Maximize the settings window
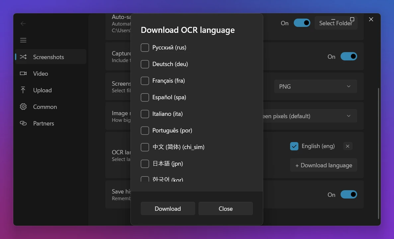This screenshot has width=394, height=239. click(x=352, y=19)
